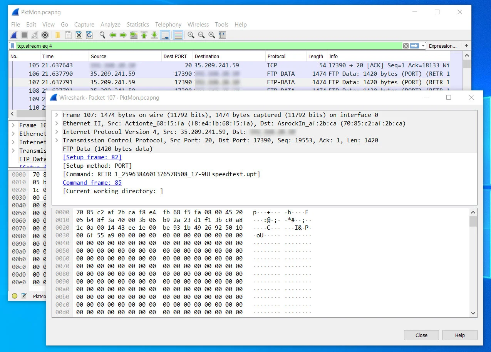Click the Expression... button

[442, 46]
